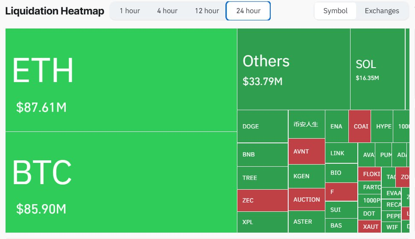Select the red AVNT block
This screenshot has height=239, width=415.
click(306, 151)
